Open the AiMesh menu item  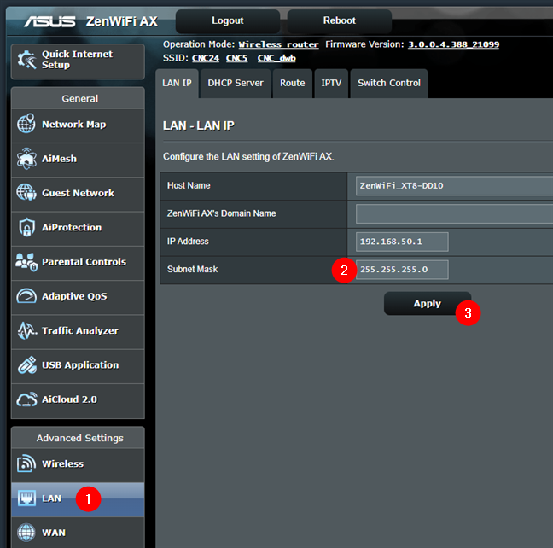(78, 160)
